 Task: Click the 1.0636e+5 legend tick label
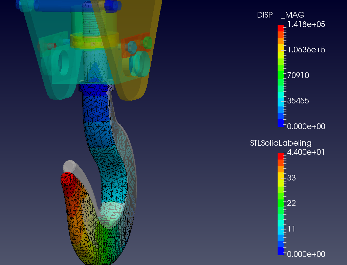[x=306, y=50]
